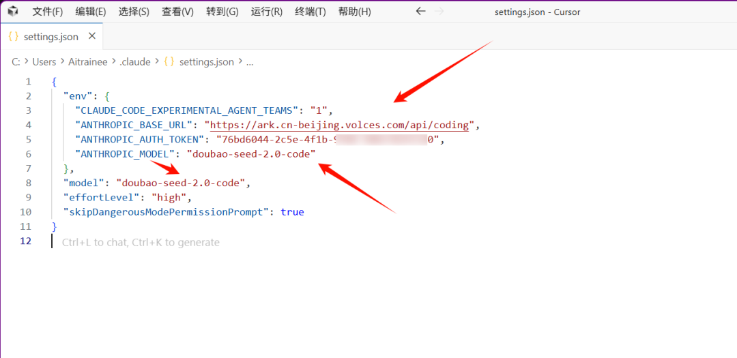Open the 选择(S) menu
The image size is (737, 358).
tap(134, 12)
